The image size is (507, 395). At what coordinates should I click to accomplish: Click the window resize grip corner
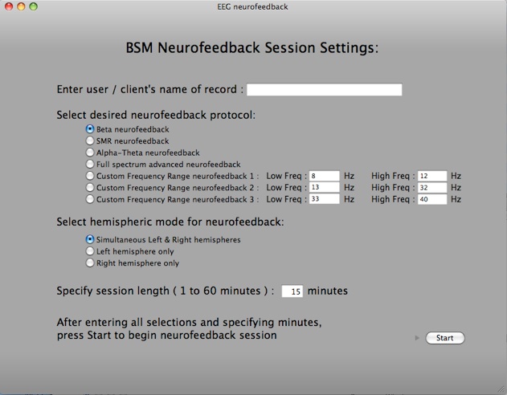(x=501, y=389)
